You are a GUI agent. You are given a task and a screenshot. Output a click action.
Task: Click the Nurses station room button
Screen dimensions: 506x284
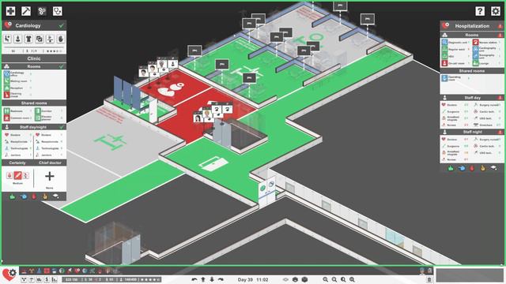487,42
